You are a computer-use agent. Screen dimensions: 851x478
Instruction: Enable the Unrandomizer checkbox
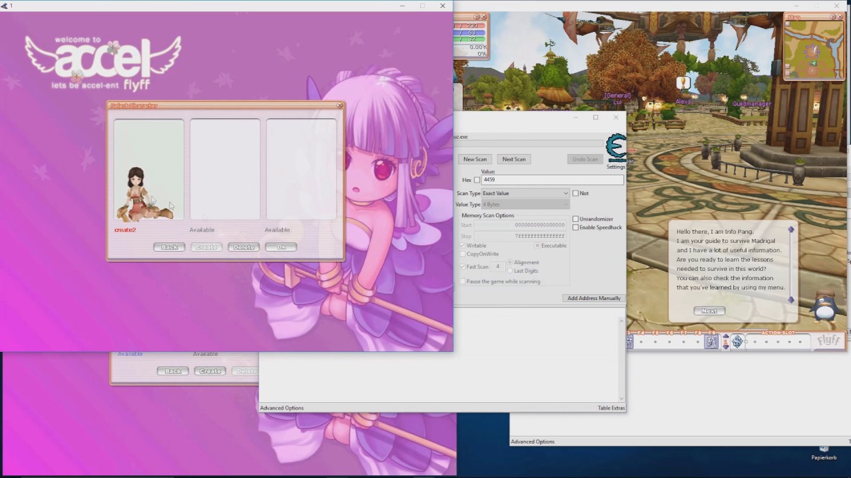pos(576,219)
